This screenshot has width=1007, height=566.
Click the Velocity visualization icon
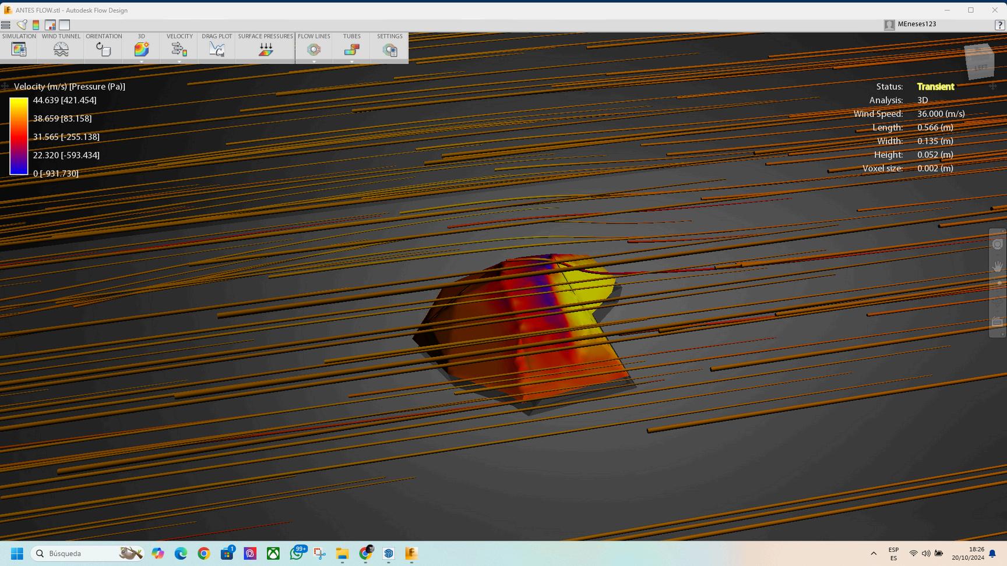[179, 49]
